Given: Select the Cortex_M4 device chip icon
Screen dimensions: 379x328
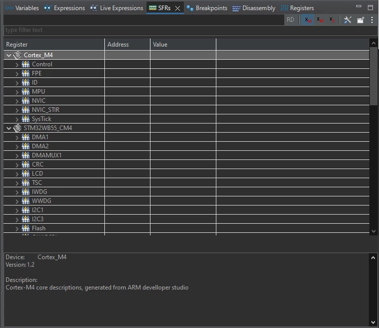Looking at the screenshot, I should (x=17, y=55).
